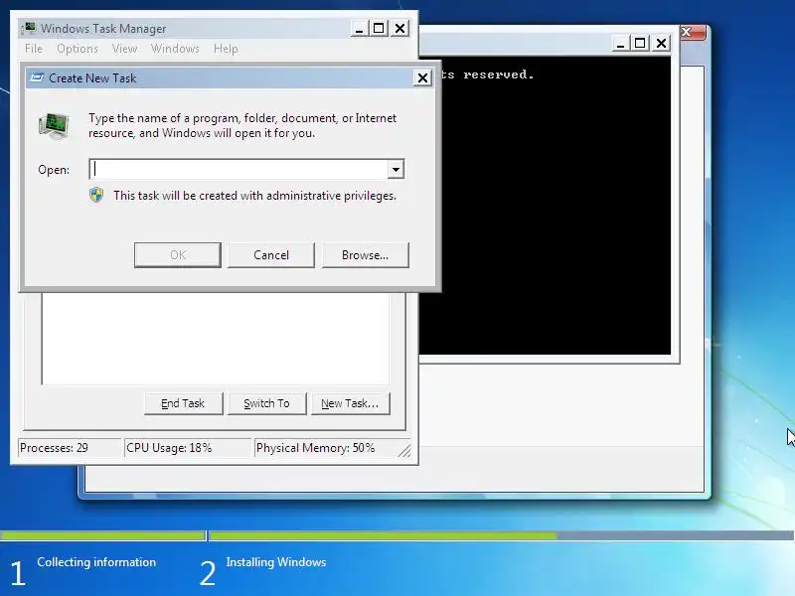
Task: Click the Task Manager title bar icon
Action: [30, 28]
